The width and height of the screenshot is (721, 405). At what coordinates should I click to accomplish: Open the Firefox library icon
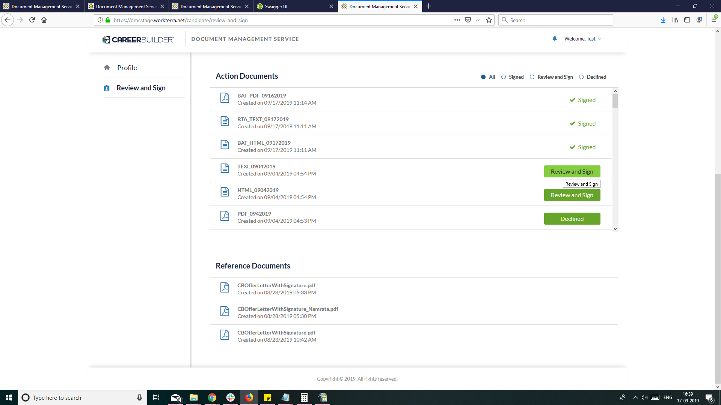point(675,20)
